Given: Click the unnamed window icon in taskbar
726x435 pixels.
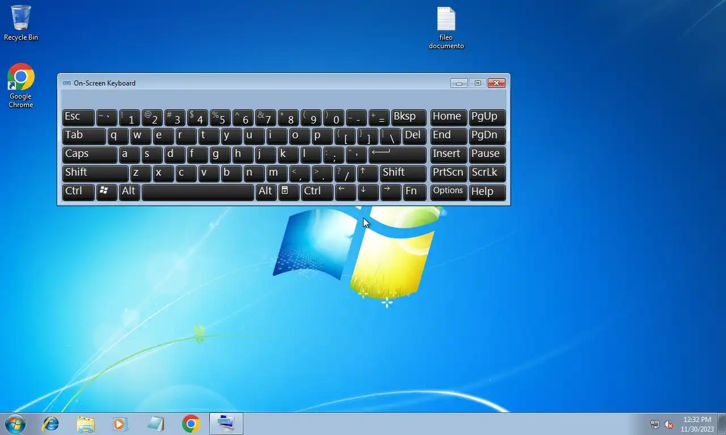Looking at the screenshot, I should click(156, 424).
